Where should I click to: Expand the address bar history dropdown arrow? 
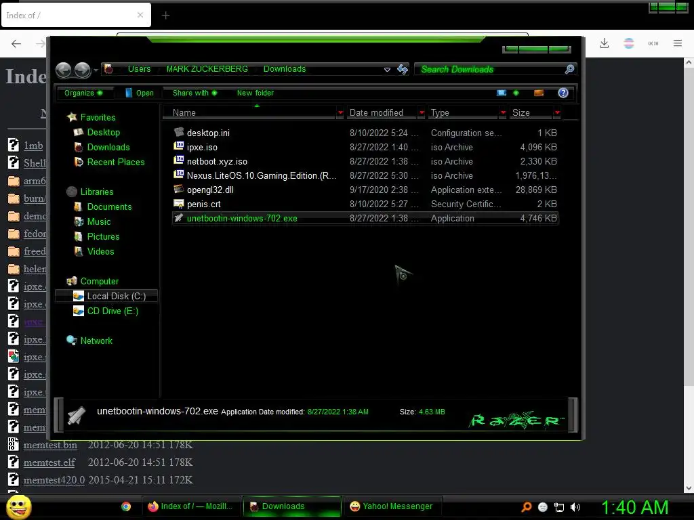(x=387, y=70)
